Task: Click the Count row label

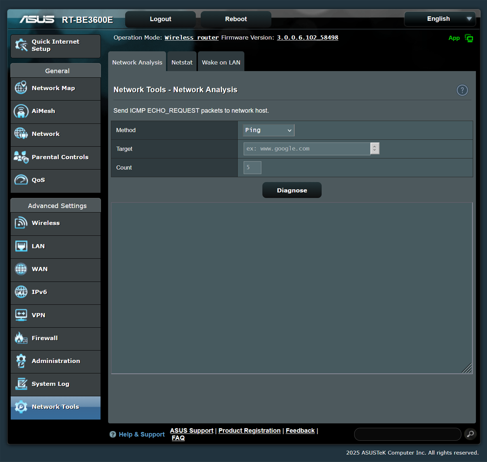Action: pyautogui.click(x=124, y=167)
